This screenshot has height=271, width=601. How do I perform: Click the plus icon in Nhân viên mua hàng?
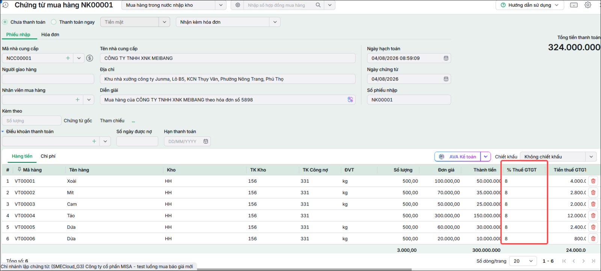tap(77, 100)
